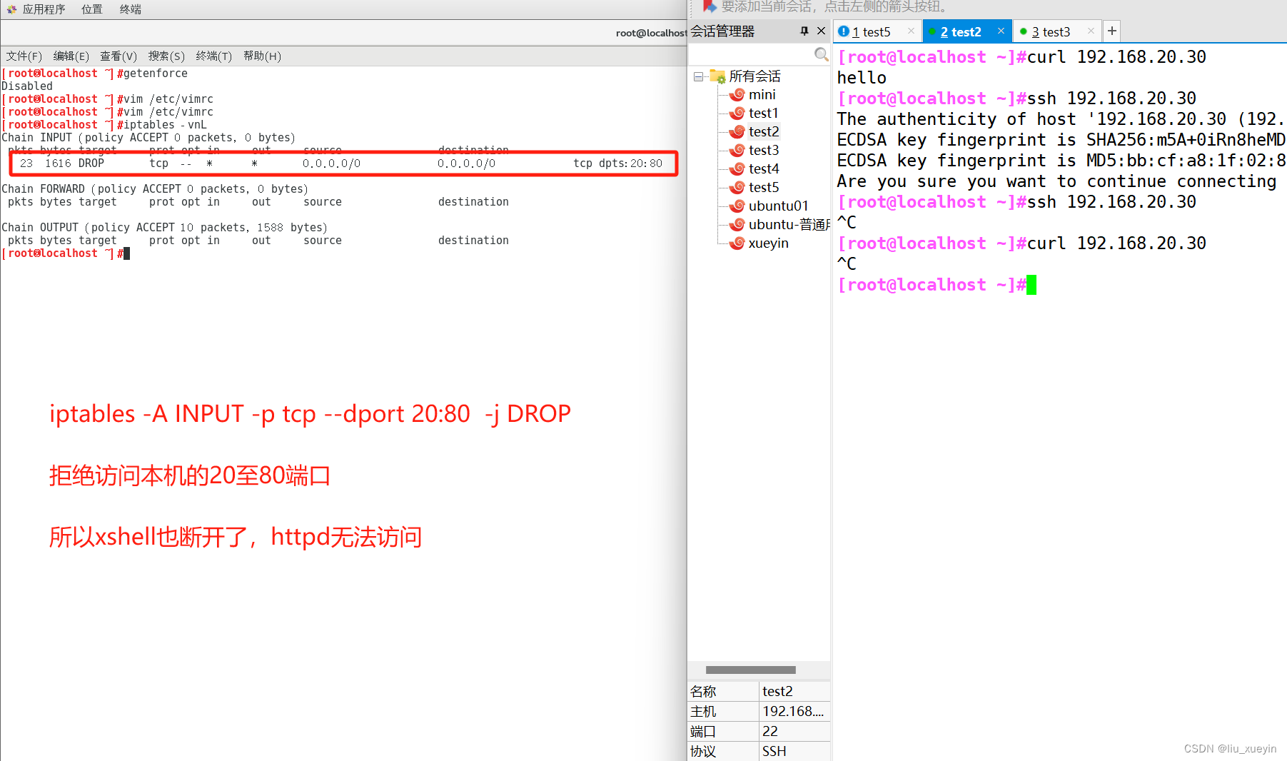Click the warning icon on test5 tab
This screenshot has width=1287, height=761.
click(843, 31)
